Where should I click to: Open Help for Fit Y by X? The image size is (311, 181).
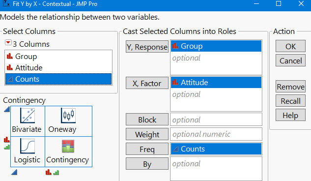click(290, 115)
